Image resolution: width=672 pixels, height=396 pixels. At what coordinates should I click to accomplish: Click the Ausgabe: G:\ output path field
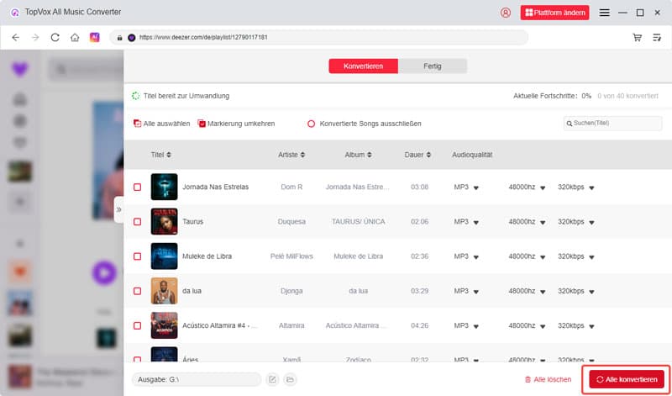tap(197, 379)
